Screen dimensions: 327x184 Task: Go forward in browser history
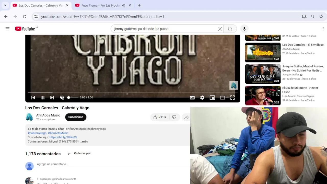click(x=15, y=17)
